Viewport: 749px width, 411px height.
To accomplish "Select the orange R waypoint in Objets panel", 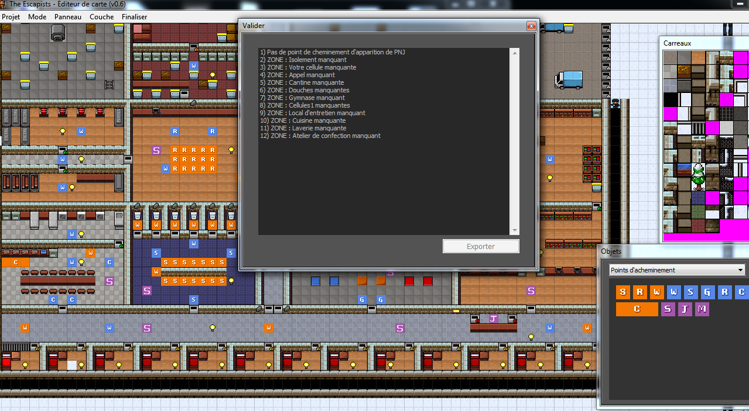I will point(639,292).
